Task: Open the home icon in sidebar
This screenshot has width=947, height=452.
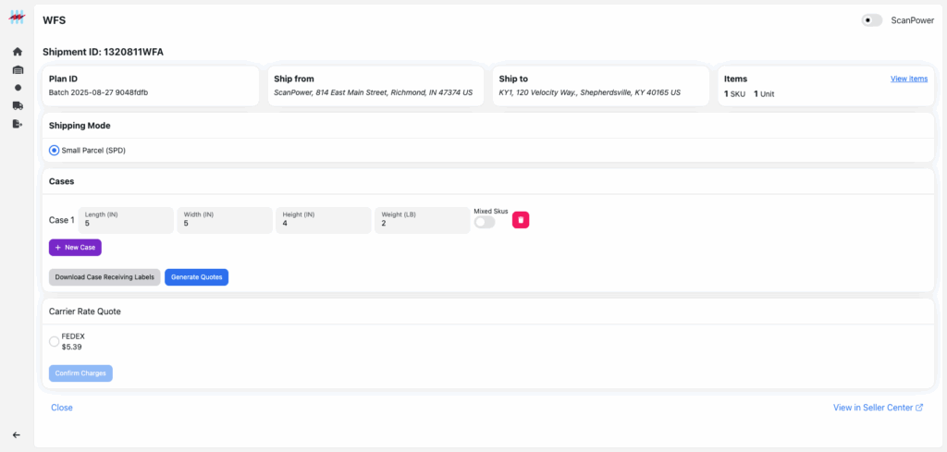Action: (18, 52)
